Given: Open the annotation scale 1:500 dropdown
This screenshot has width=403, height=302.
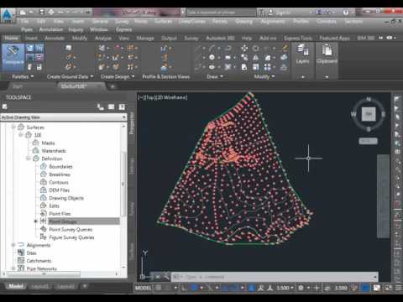Looking at the screenshot, I should coord(285,288).
